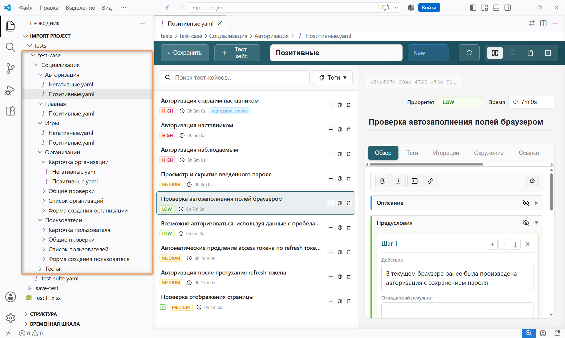This screenshot has width=565, height=338.
Task: Collapse the Предусловия section arrow
Action: tap(536, 223)
